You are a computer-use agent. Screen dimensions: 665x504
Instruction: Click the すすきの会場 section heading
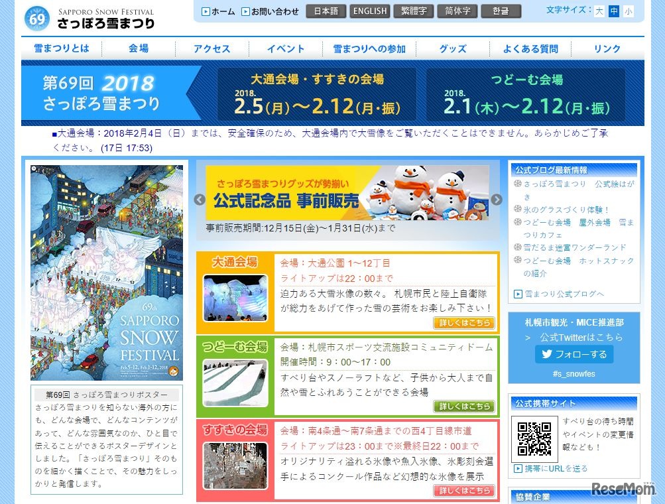point(235,430)
